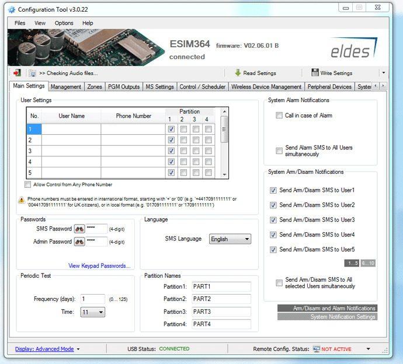403x364 pixels.
Task: Reveal Admin Password with binoculars icon
Action: click(x=79, y=242)
